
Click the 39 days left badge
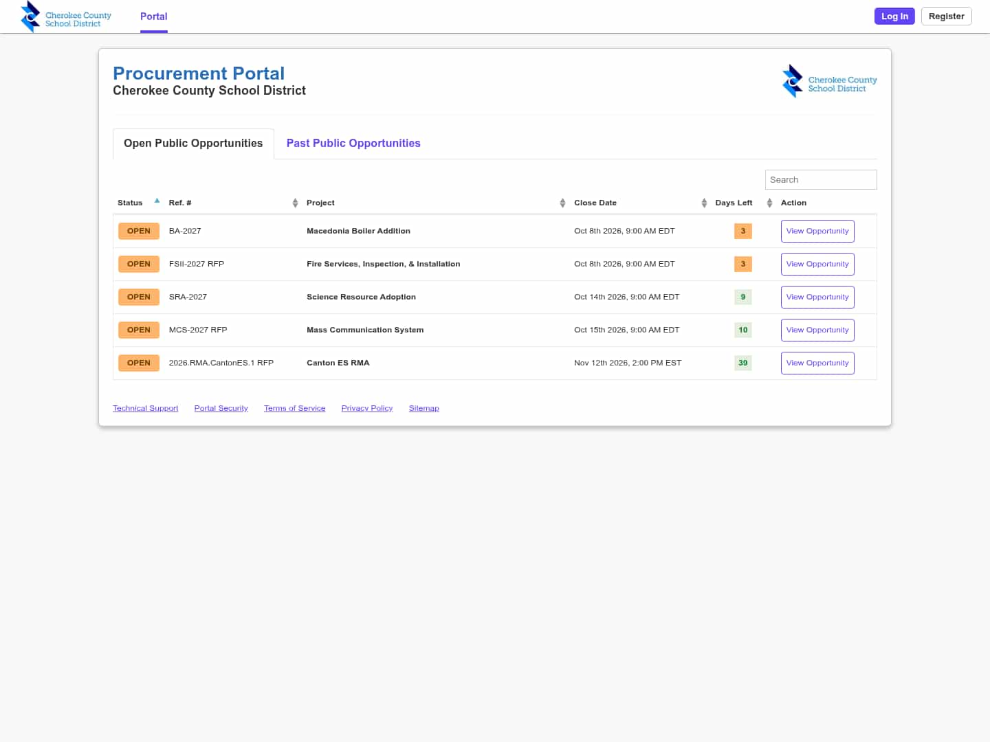743,363
